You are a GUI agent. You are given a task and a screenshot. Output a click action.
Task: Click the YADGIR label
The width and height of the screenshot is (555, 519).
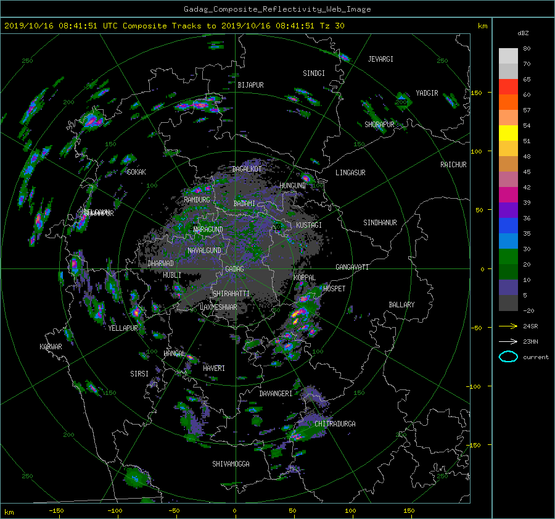[427, 93]
